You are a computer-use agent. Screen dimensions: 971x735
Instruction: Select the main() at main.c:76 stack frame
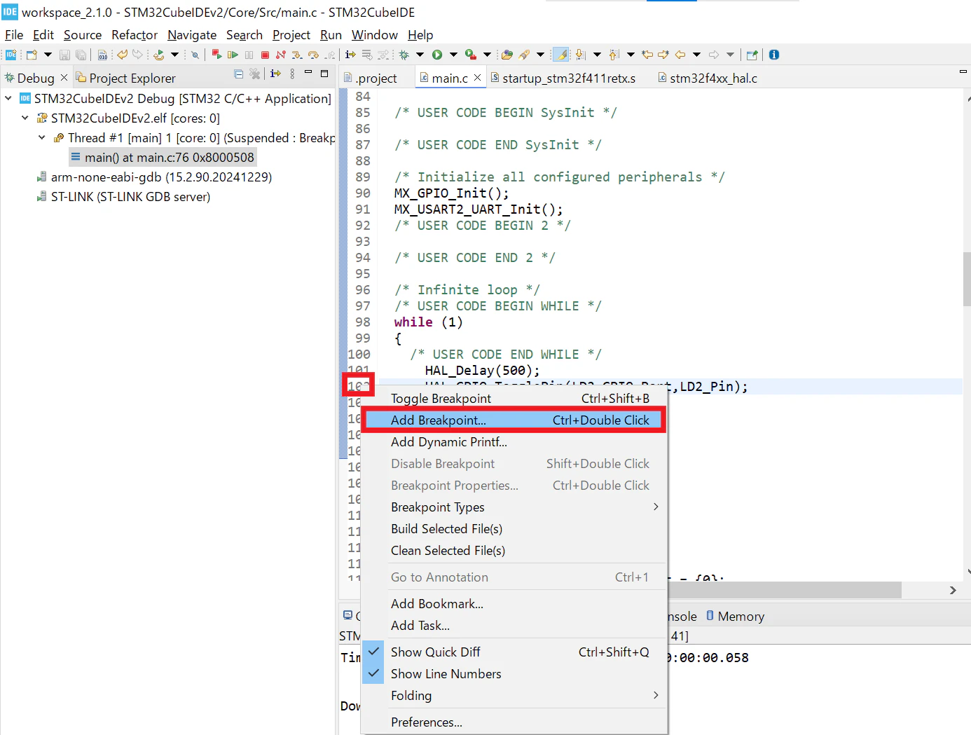pos(163,158)
